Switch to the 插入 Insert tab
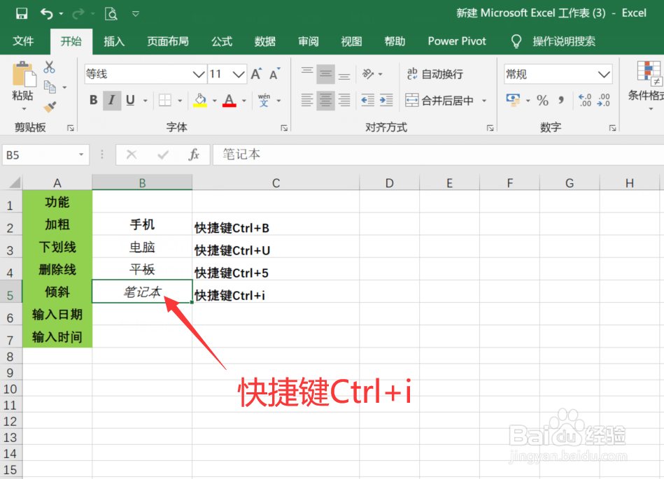This screenshot has height=479, width=664. [114, 41]
